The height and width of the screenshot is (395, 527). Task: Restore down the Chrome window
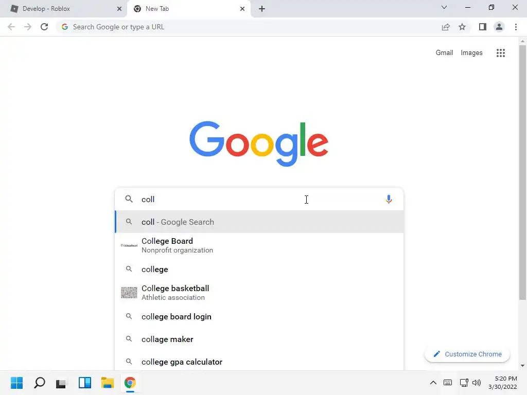pos(491,7)
